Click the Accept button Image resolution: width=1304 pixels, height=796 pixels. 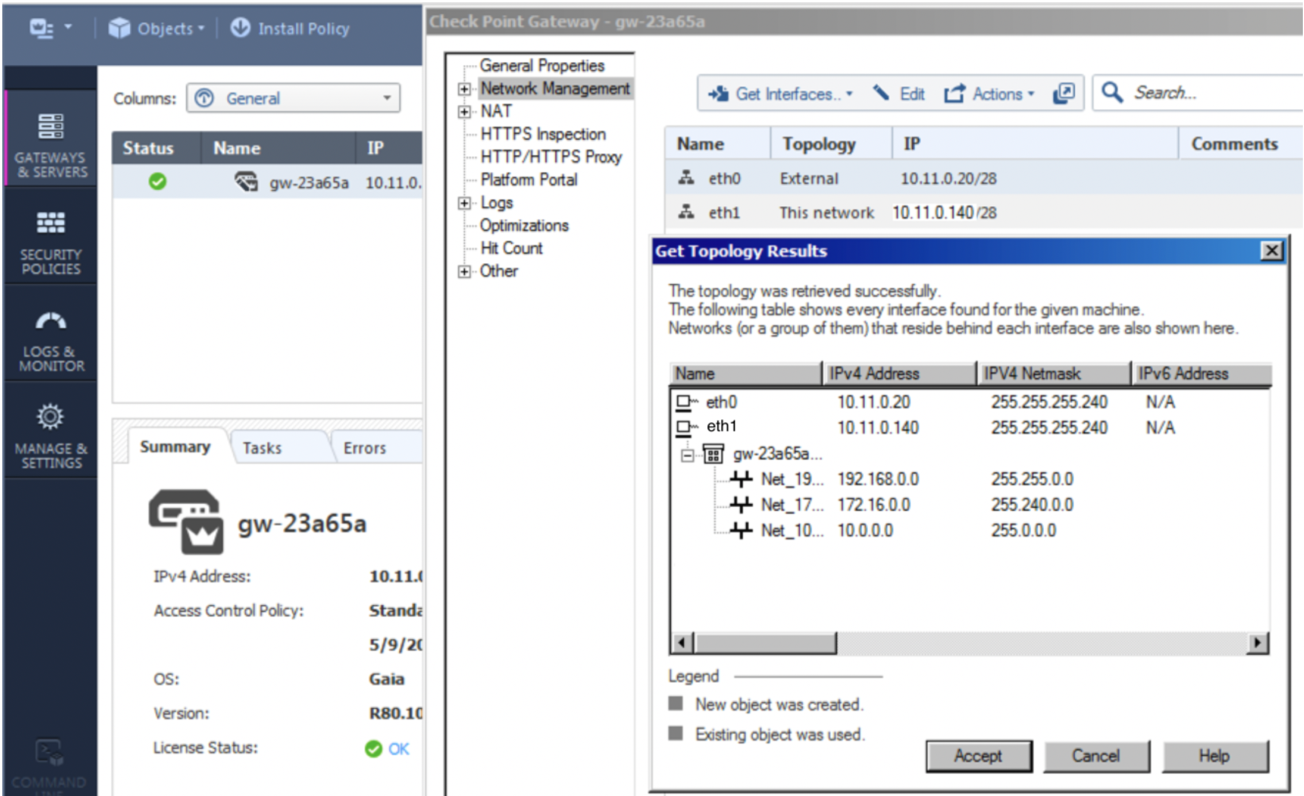978,756
